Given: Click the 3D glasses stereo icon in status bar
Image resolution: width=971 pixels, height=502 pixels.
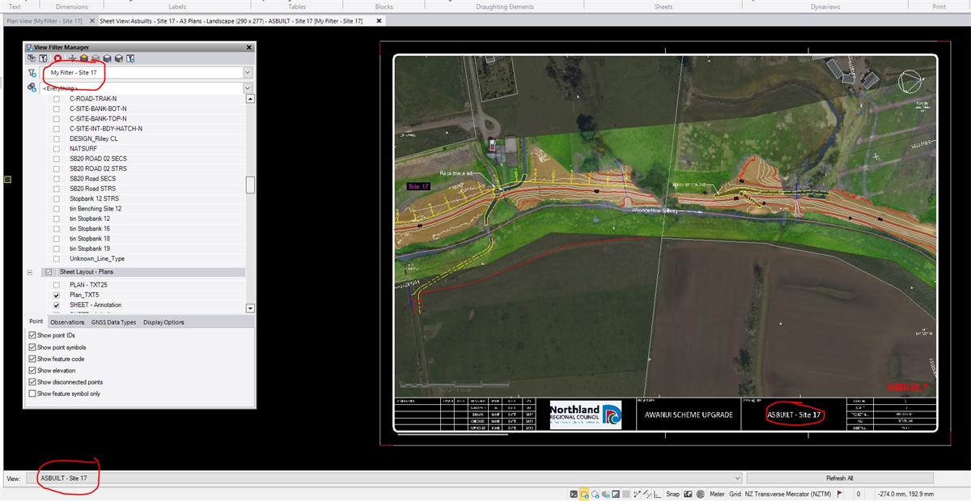Looking at the screenshot, I should tap(687, 492).
